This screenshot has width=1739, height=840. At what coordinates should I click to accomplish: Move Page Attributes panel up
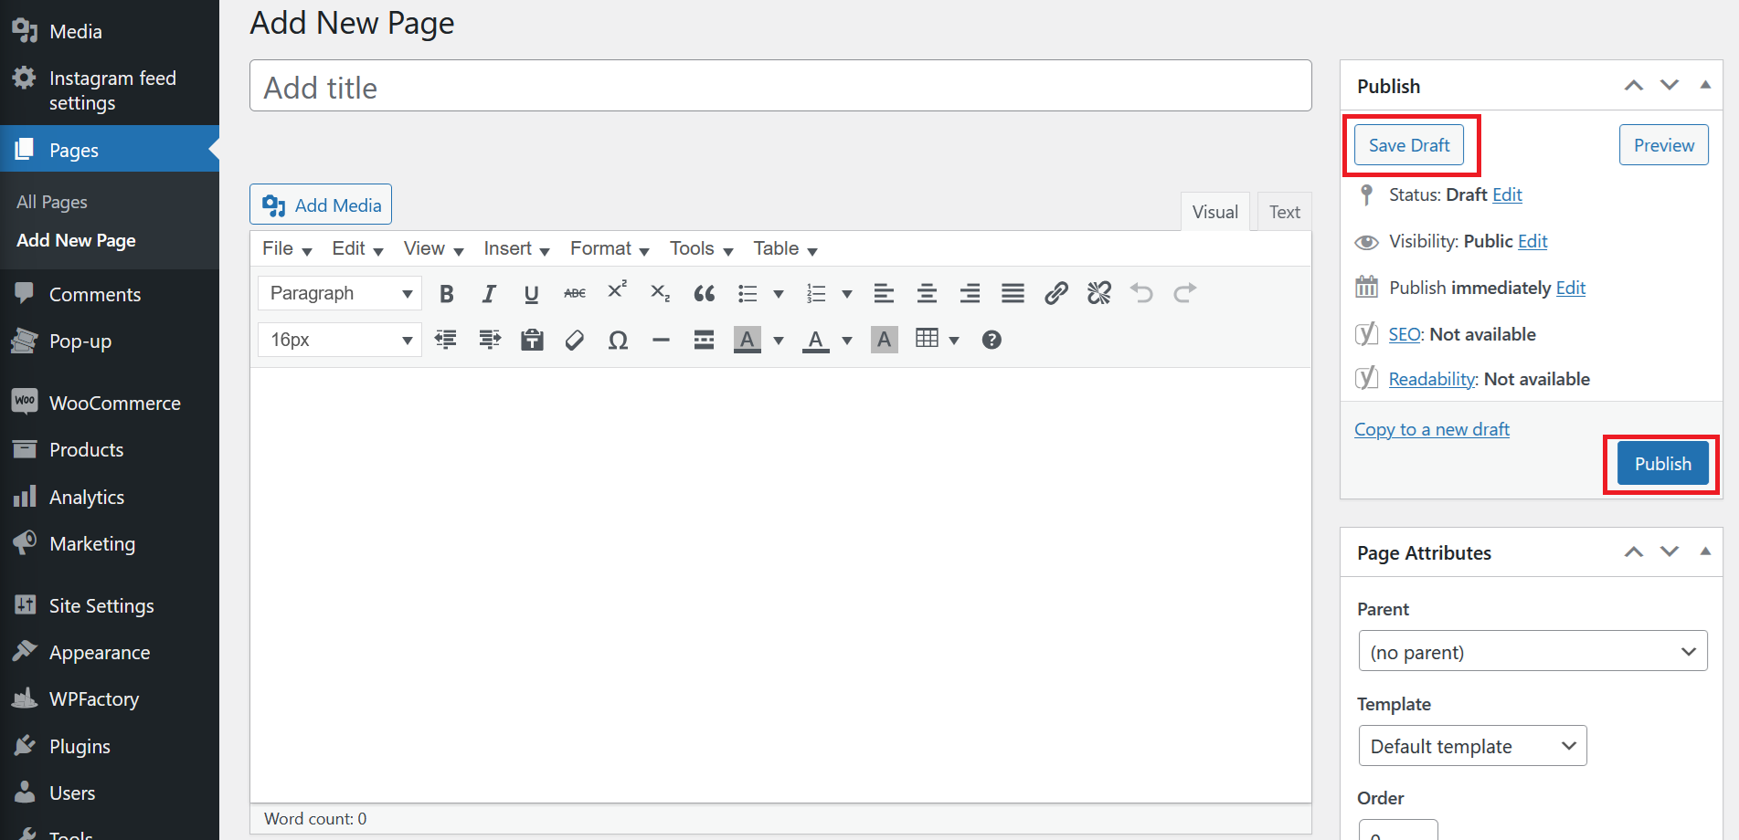(x=1634, y=551)
